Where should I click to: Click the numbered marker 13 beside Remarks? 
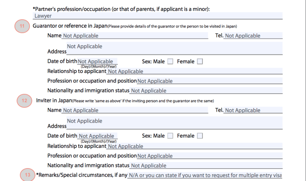pyautogui.click(x=27, y=175)
